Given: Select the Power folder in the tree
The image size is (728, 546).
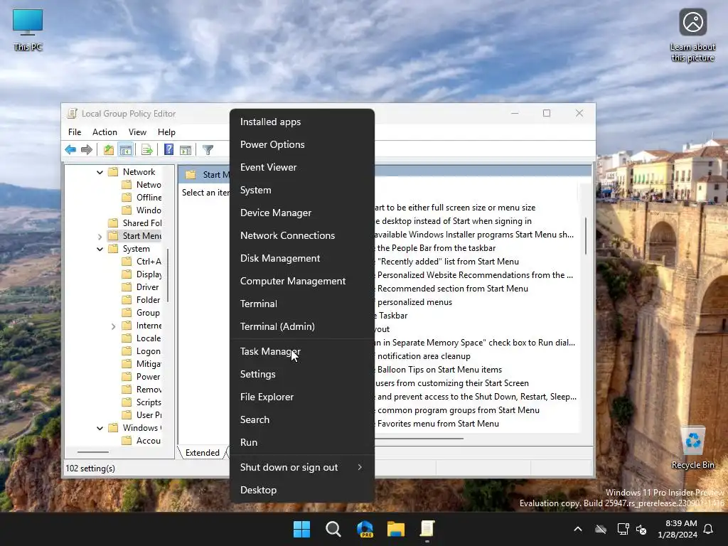Looking at the screenshot, I should tap(141, 377).
